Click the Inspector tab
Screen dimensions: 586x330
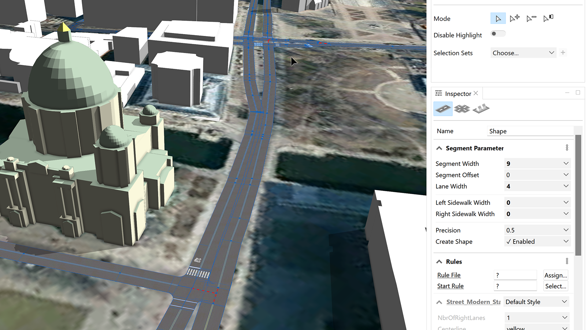point(457,94)
